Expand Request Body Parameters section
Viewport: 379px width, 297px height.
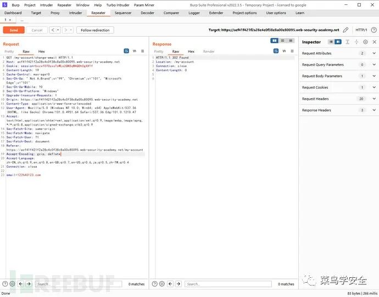tap(339, 76)
